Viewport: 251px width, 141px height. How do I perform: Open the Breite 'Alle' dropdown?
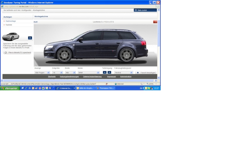[x=70, y=73]
